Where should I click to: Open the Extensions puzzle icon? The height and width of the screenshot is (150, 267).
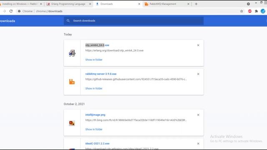click(x=256, y=11)
